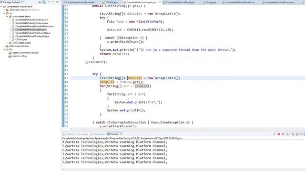Click Collapse All icon in Package Explorer
This screenshot has height=171, width=305.
40,2
